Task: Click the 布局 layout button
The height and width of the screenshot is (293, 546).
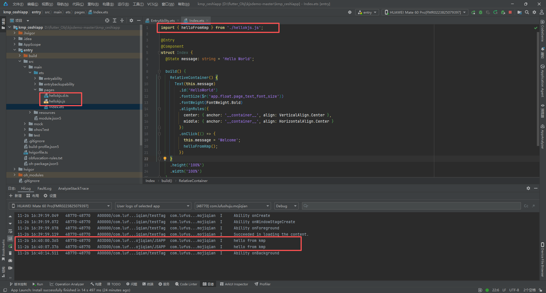Action: pos(32,196)
